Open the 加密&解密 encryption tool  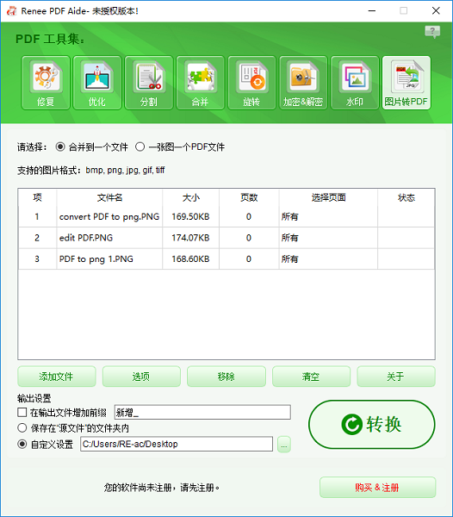(x=303, y=83)
